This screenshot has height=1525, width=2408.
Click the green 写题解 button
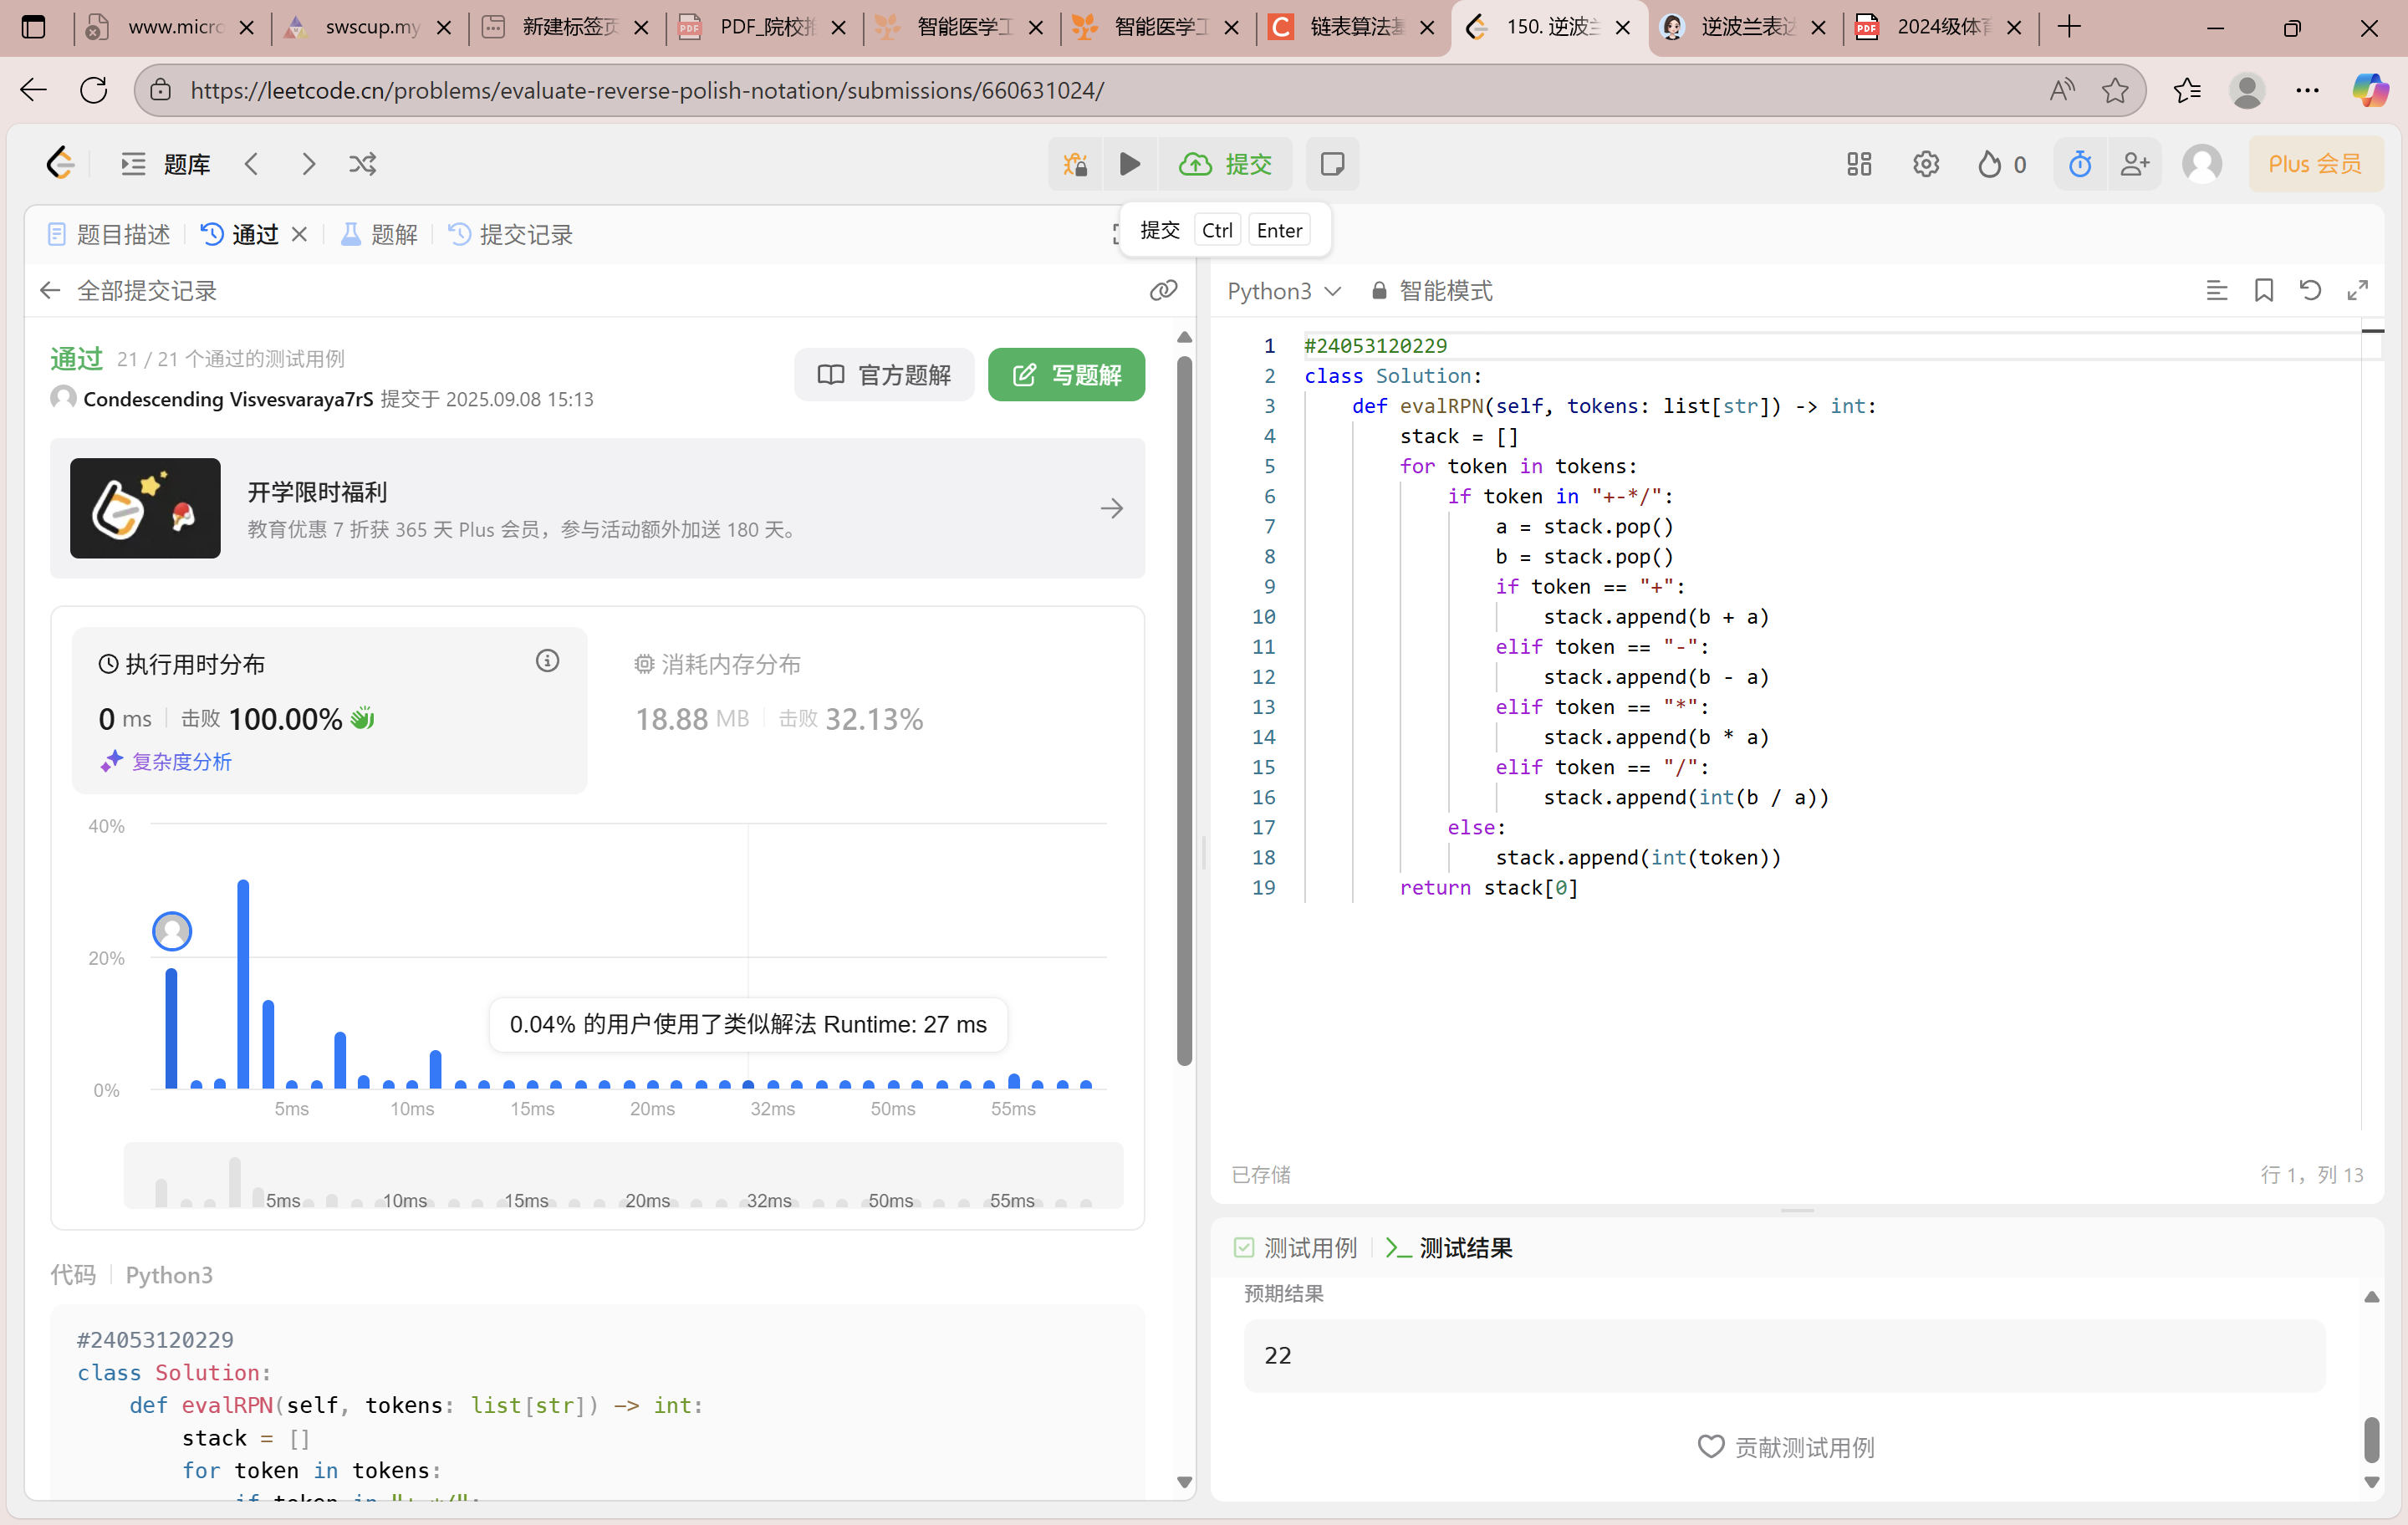pyautogui.click(x=1066, y=375)
